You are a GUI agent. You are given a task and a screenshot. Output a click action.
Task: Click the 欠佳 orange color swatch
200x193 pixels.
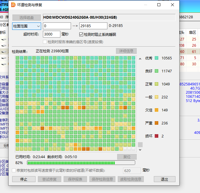tap(157, 110)
